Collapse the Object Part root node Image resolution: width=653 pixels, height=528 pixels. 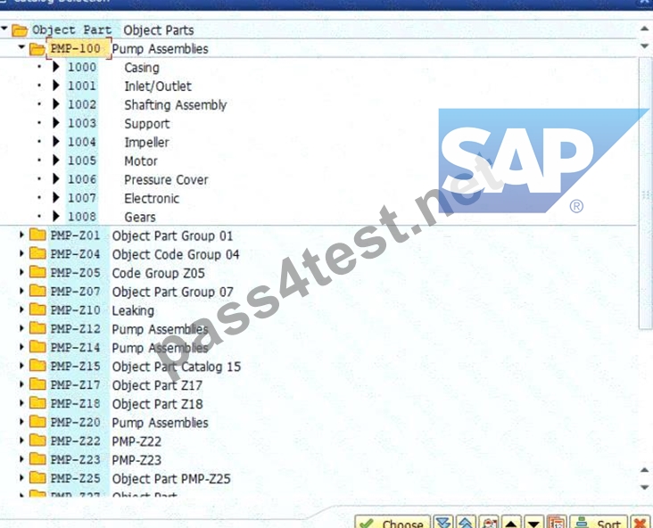click(x=4, y=29)
